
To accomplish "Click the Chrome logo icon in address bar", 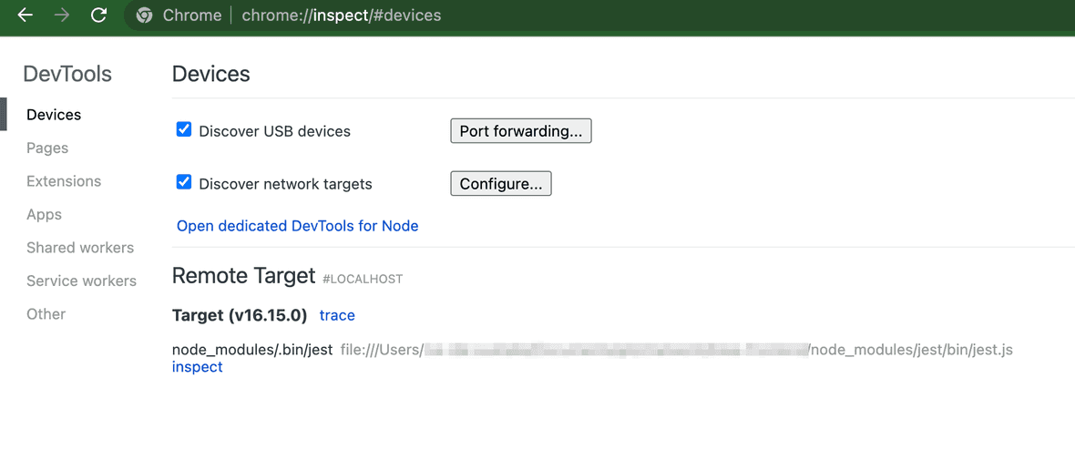I will point(143,15).
